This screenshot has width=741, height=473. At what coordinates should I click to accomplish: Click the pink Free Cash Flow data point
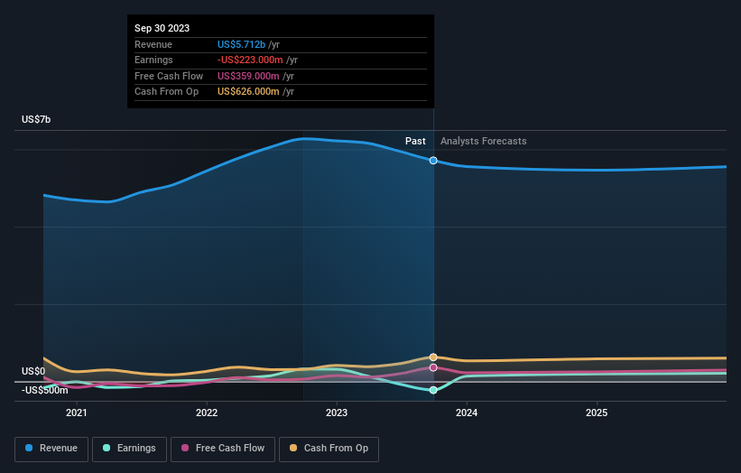coord(433,367)
